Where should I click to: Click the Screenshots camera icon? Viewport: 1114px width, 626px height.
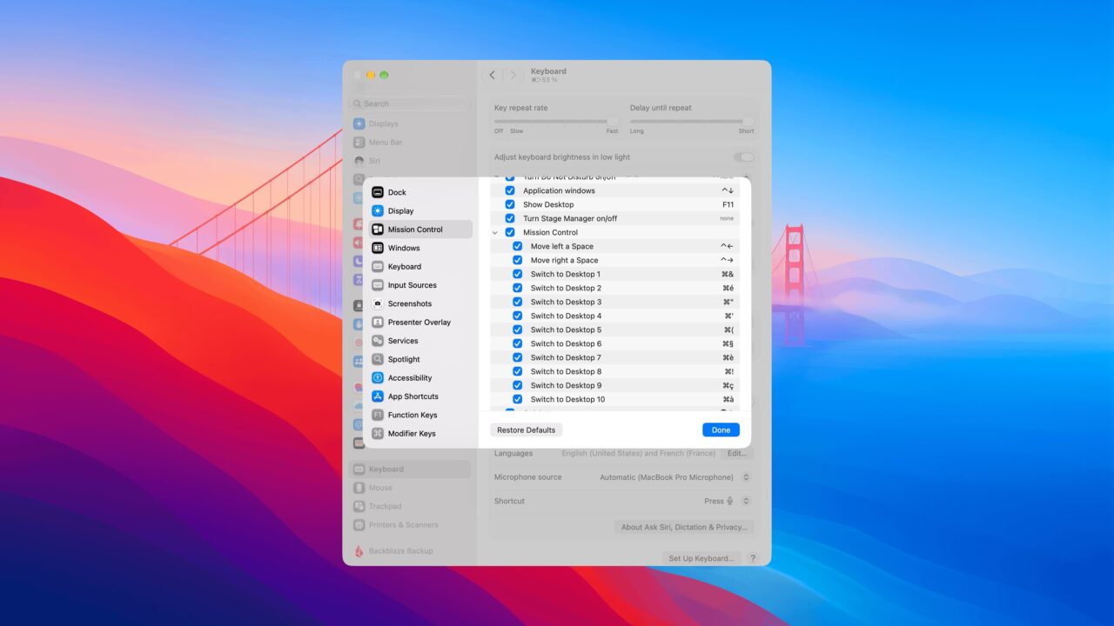378,303
